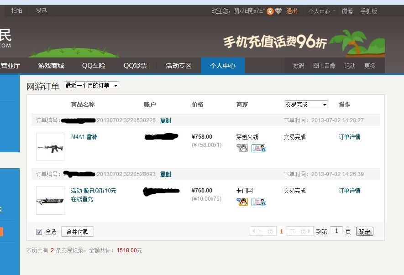Click the orange 充 recharge icon

coord(270,11)
